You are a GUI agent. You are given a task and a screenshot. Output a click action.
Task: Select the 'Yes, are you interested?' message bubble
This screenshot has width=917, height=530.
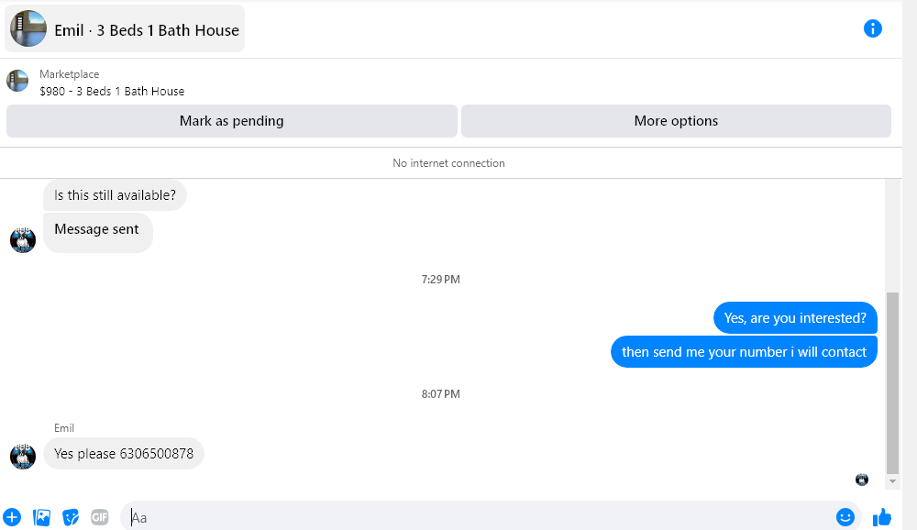coord(795,318)
